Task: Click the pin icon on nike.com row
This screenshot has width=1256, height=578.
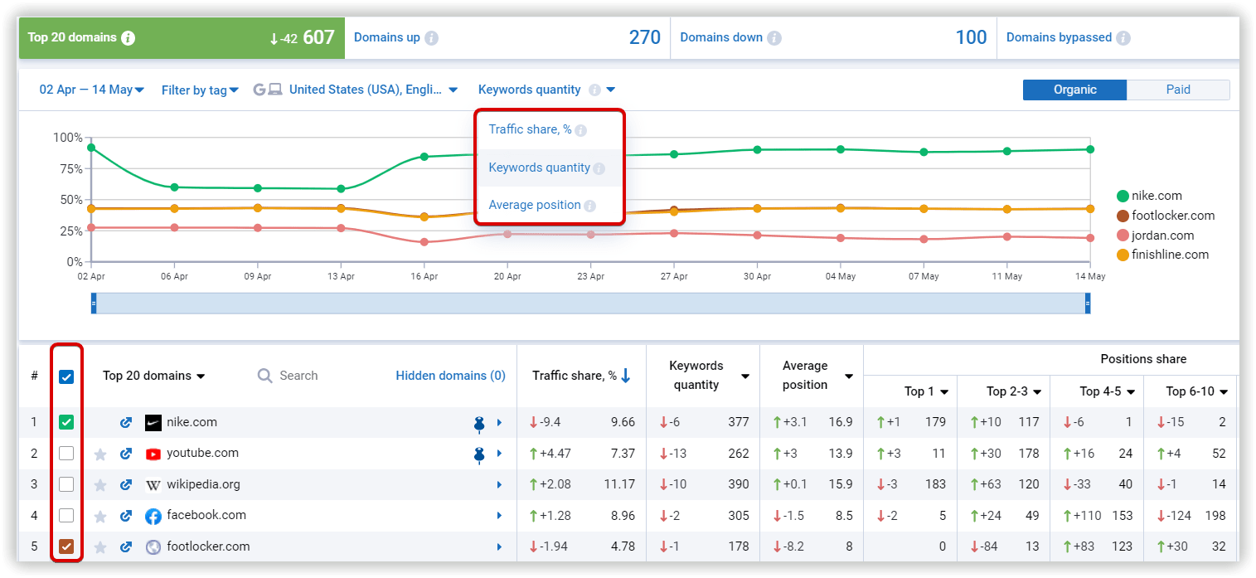Action: (x=478, y=424)
